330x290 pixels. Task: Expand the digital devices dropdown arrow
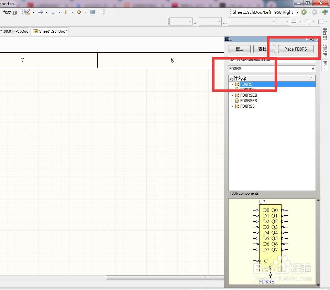click(73, 12)
